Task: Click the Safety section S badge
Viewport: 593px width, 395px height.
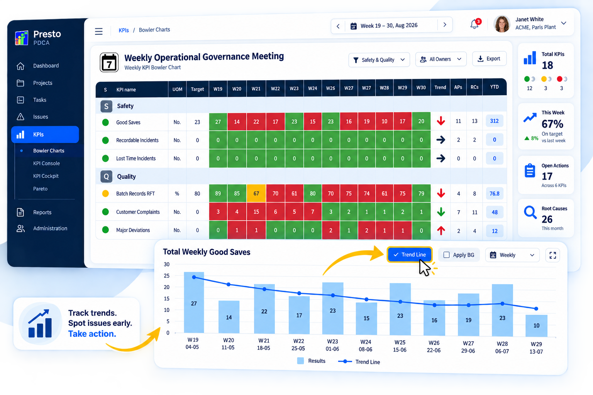Action: tap(106, 106)
